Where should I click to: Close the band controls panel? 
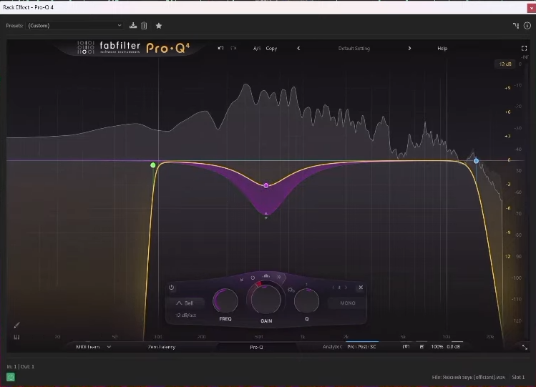(x=360, y=288)
